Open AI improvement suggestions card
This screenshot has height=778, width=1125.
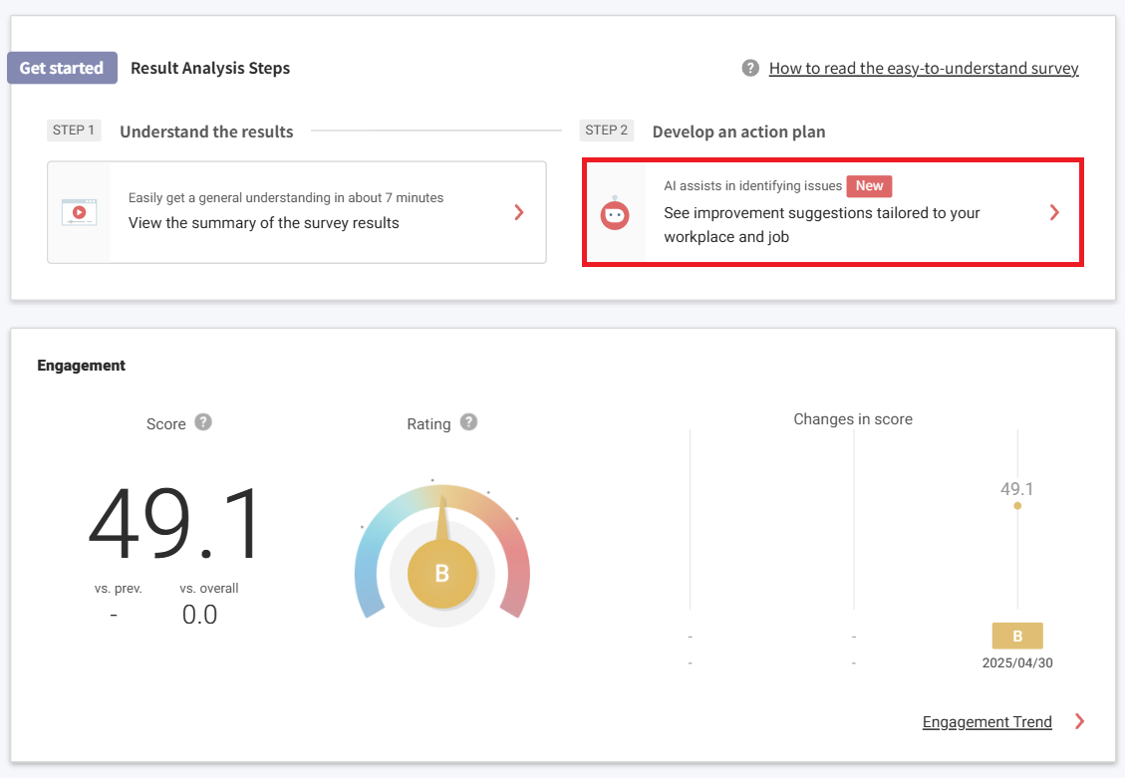(822, 224)
